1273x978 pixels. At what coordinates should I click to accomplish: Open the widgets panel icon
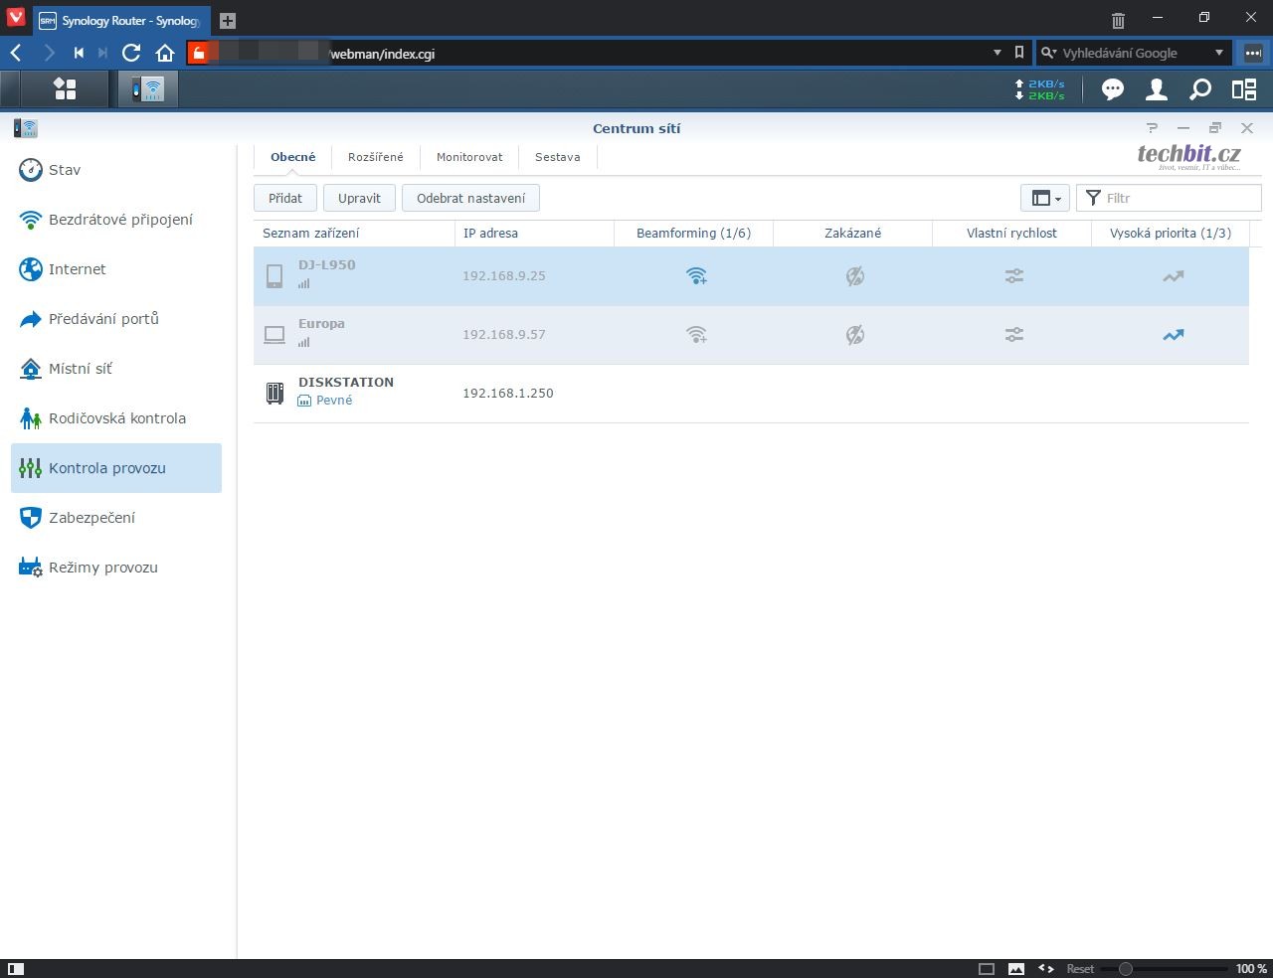coord(1244,90)
